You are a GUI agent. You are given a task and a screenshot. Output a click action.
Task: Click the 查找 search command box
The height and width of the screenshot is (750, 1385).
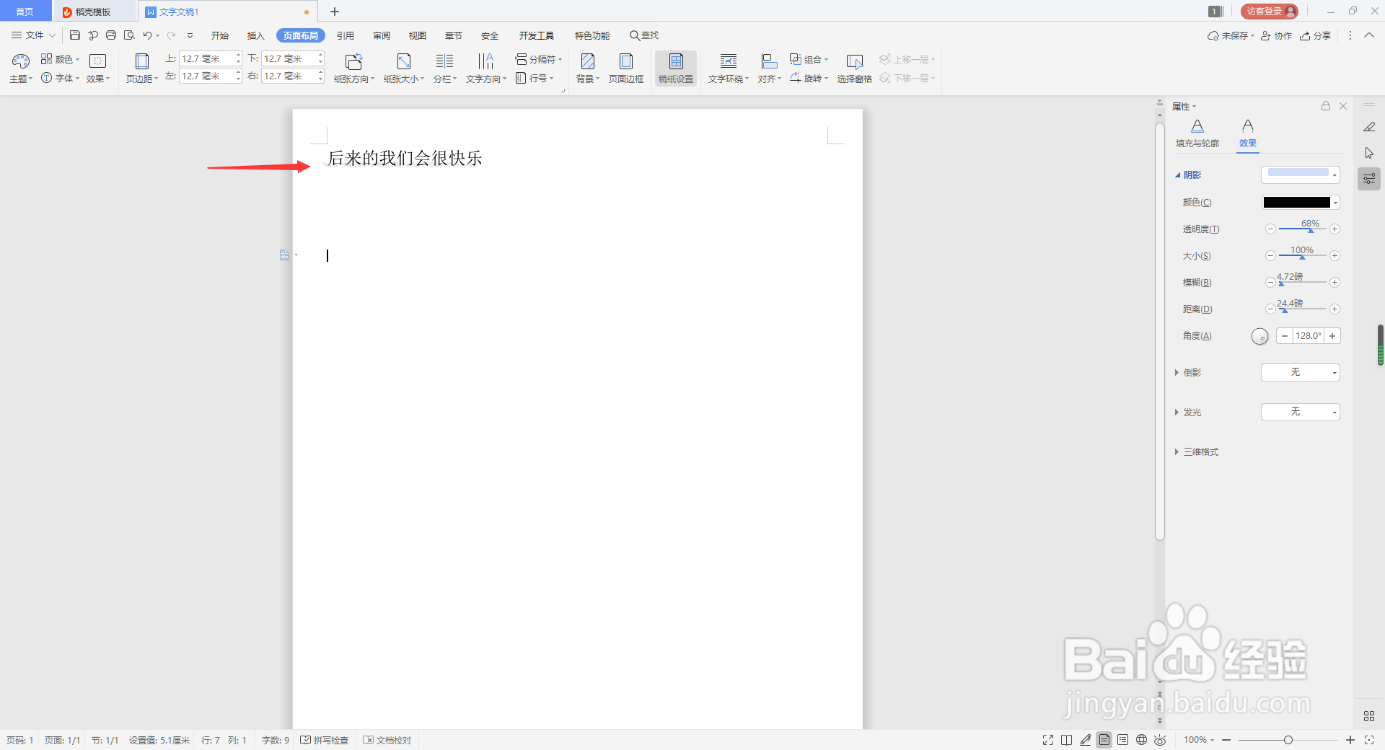point(644,35)
